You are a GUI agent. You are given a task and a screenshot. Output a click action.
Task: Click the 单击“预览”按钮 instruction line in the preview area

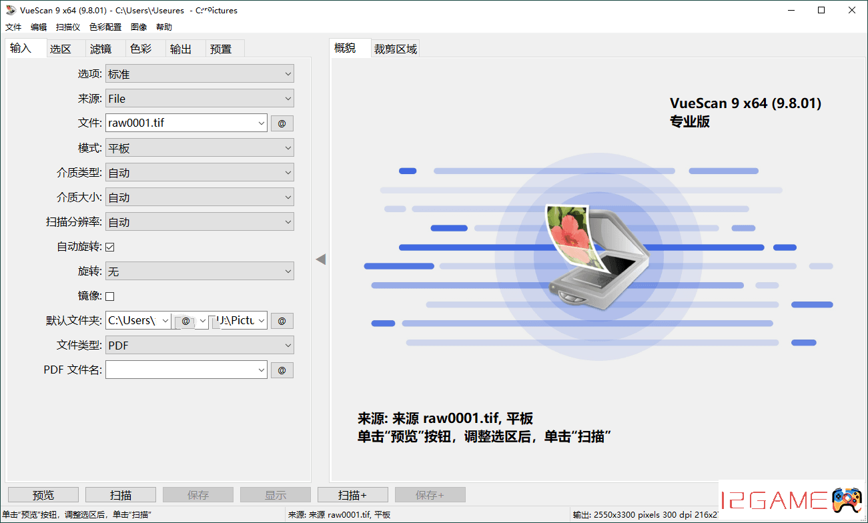tap(485, 437)
